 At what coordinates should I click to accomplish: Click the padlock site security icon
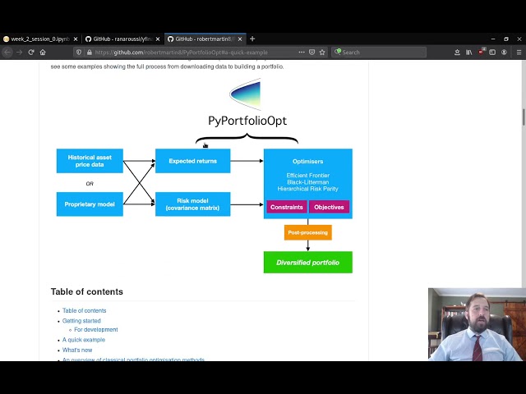90,53
